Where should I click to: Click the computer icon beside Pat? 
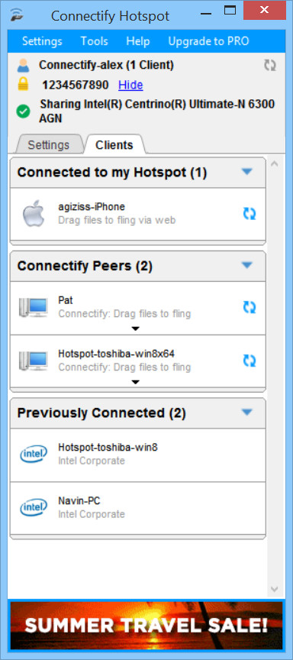(x=33, y=307)
